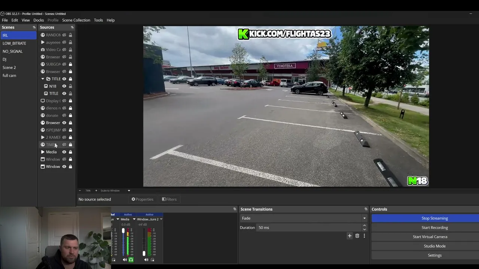Viewport: 479px width, 269px height.
Task: Switch to the DJ scene
Action: [x=18, y=59]
